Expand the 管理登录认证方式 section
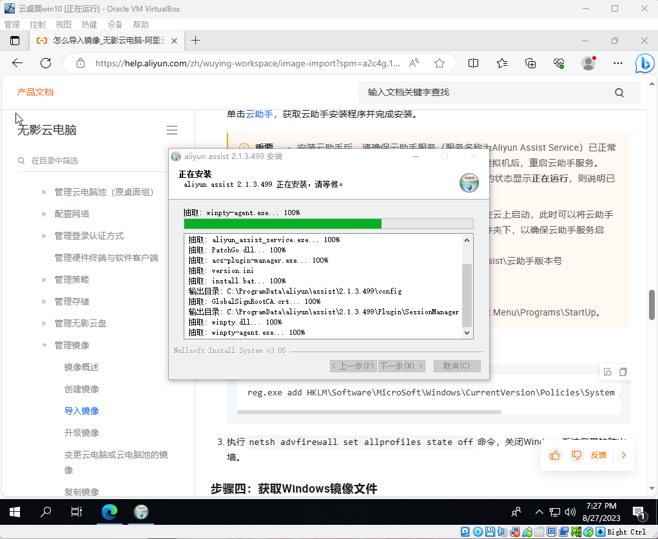The width and height of the screenshot is (658, 539). coord(44,236)
